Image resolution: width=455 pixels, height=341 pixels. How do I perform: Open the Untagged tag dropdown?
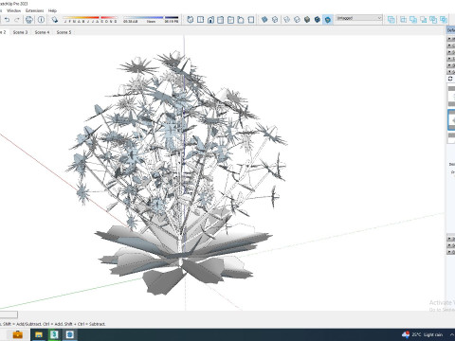359,18
